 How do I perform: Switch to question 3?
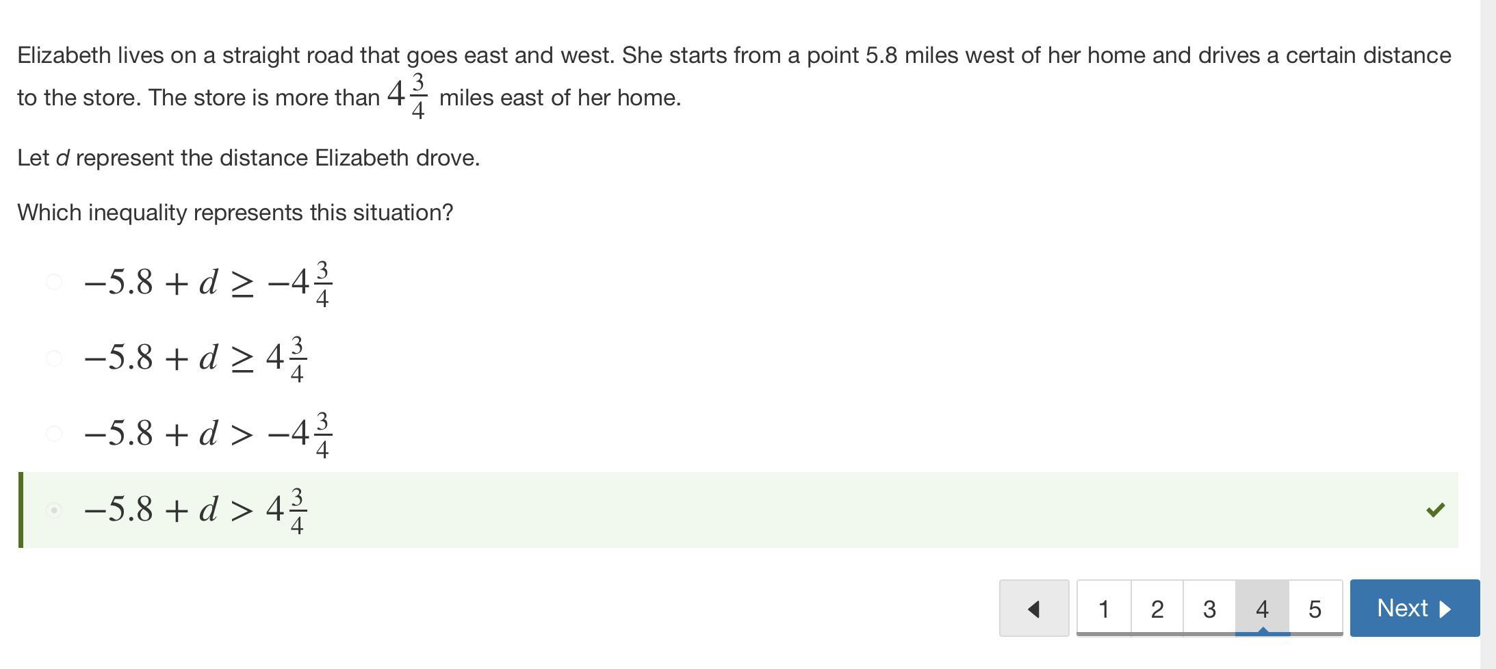coord(1209,608)
